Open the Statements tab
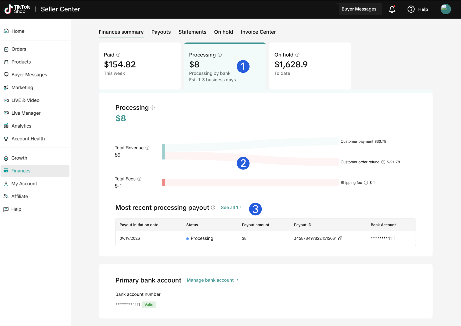The width and height of the screenshot is (461, 326). pyautogui.click(x=192, y=32)
